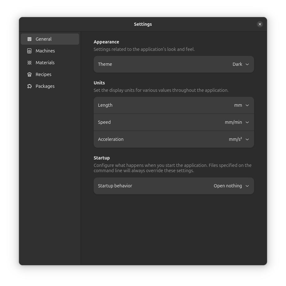Viewport: 286px width, 286px height.
Task: Click the chevron arrow in the Theme row
Action: [247, 64]
